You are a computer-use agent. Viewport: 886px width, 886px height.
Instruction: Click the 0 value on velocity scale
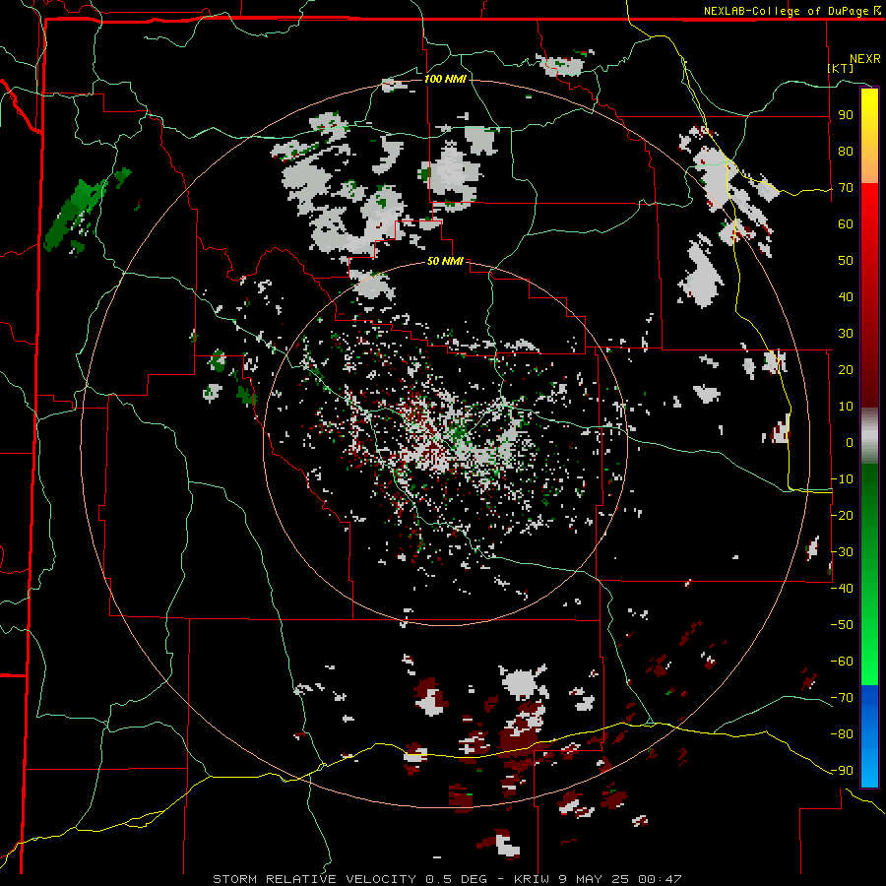point(850,442)
